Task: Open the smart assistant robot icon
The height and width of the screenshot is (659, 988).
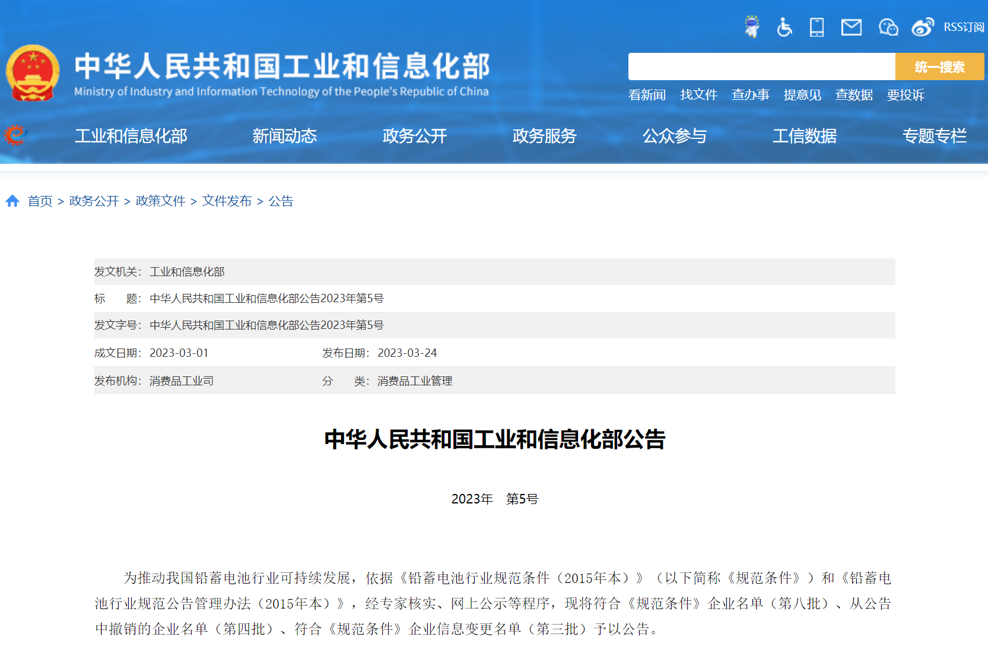Action: tap(752, 27)
